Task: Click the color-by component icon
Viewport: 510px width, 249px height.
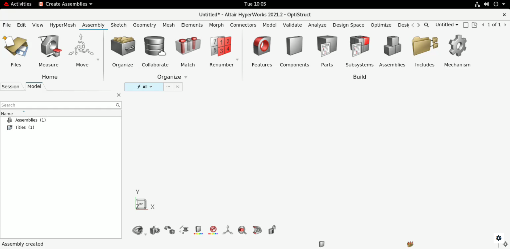Action: 198,230
